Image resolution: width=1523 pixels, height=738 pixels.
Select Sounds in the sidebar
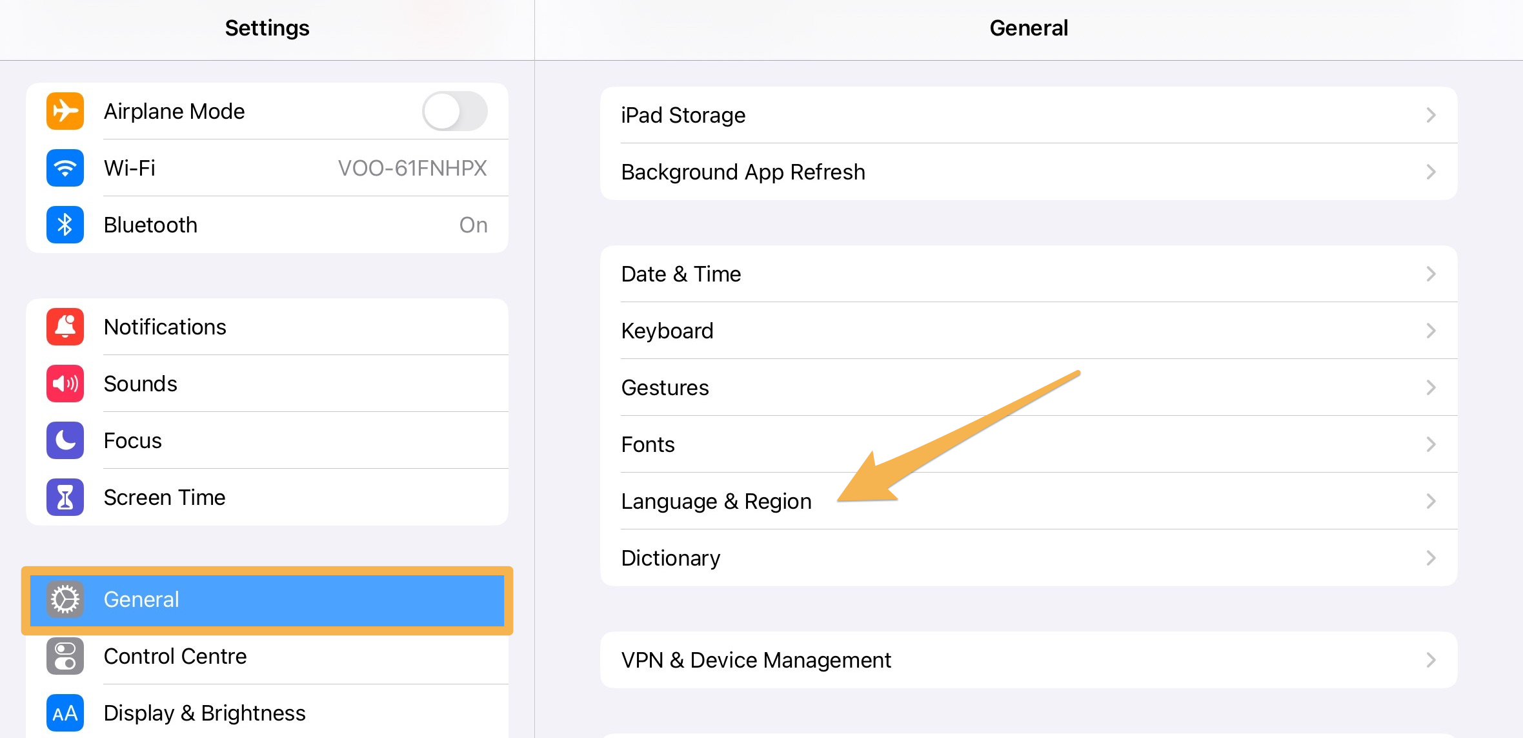267,384
